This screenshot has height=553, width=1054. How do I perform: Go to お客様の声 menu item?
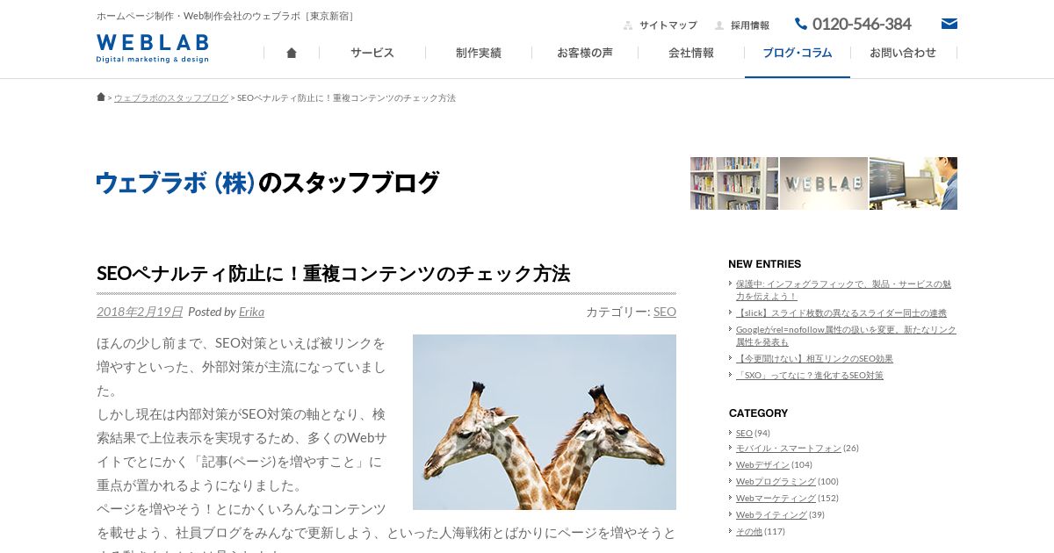coord(585,53)
